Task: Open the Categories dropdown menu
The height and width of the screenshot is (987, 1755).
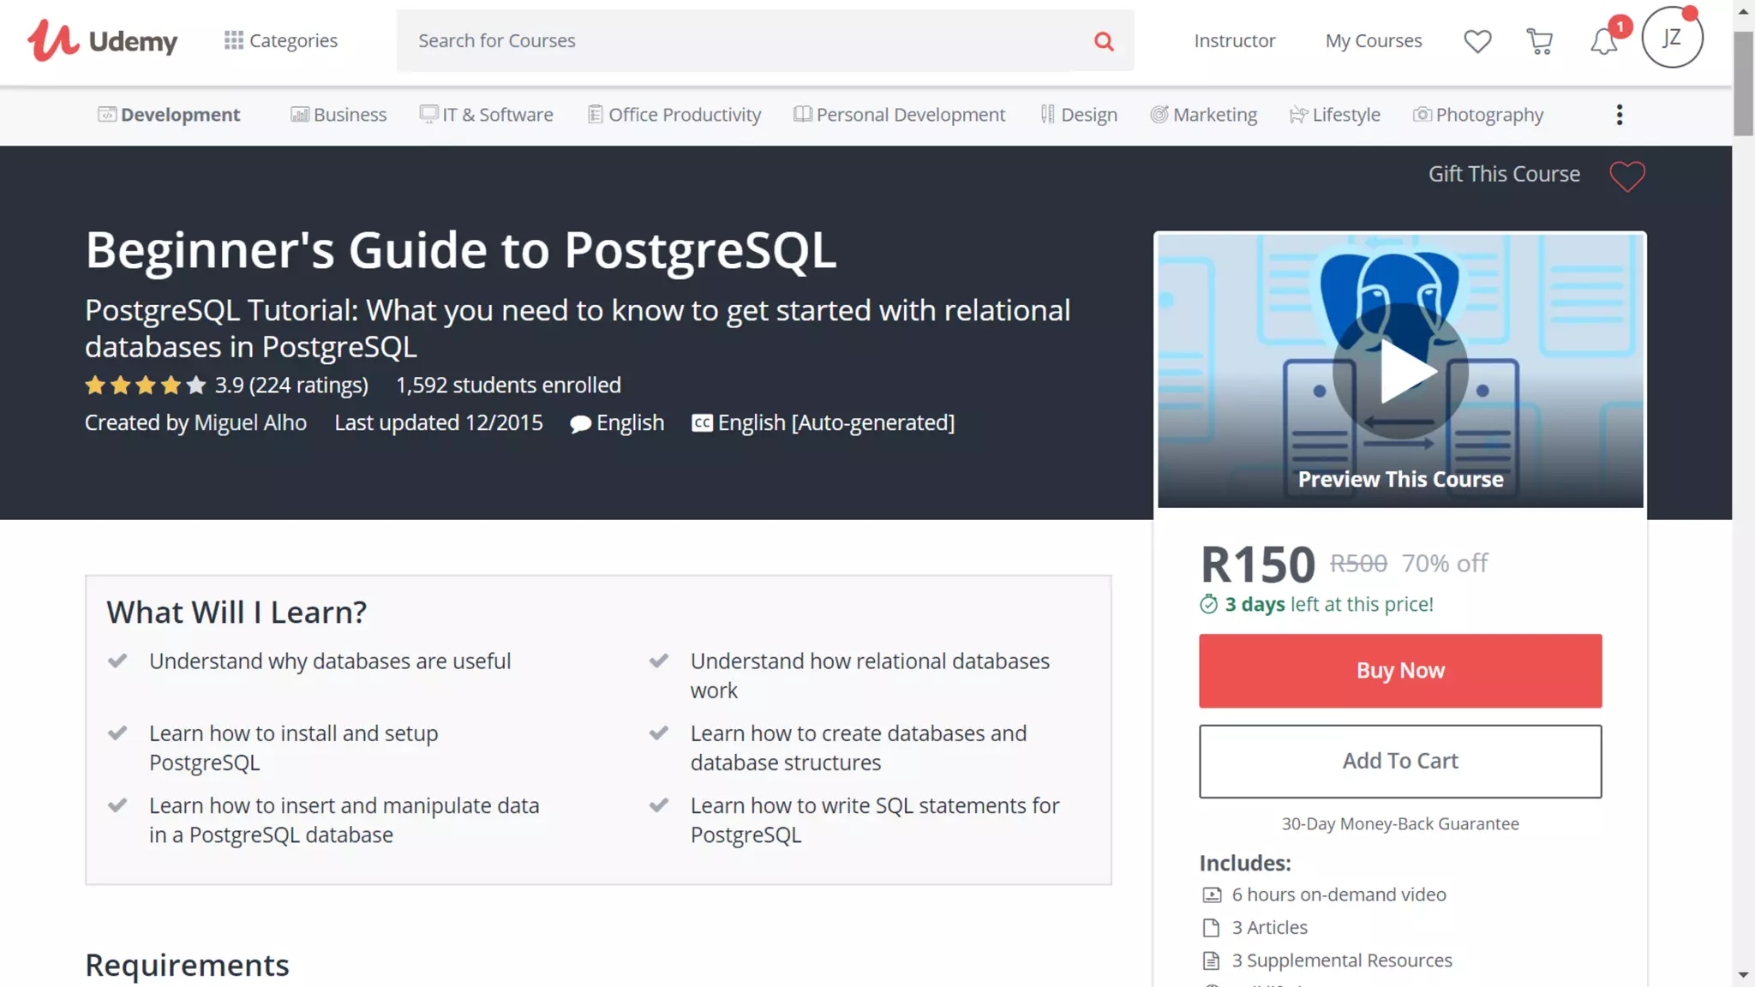Action: pyautogui.click(x=281, y=41)
